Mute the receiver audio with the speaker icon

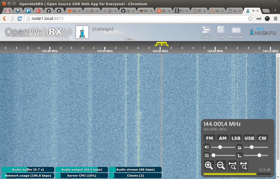tap(207, 147)
